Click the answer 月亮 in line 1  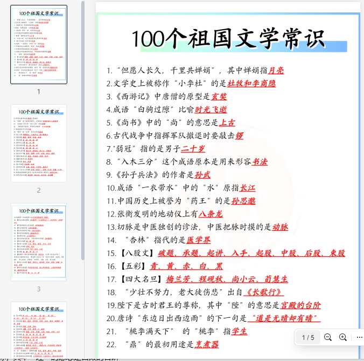(x=276, y=71)
